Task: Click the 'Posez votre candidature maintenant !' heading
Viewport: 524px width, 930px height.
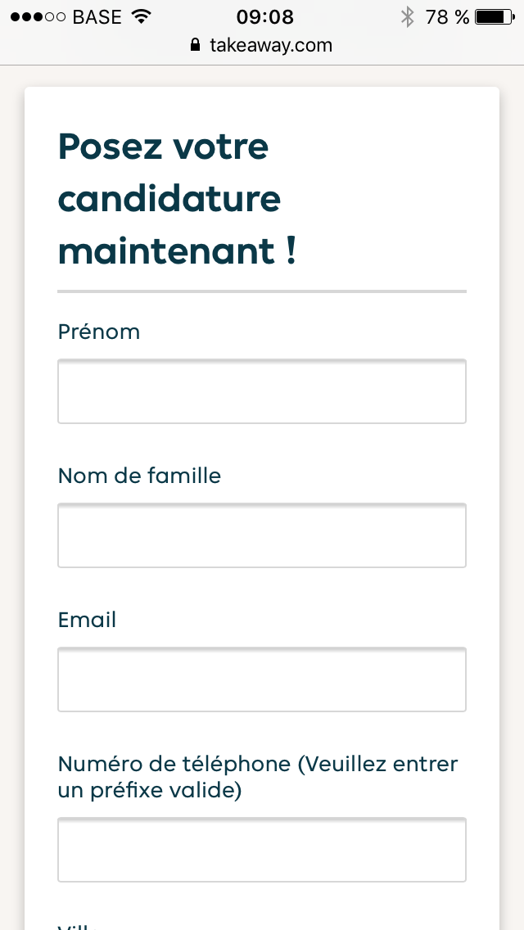Action: point(177,199)
